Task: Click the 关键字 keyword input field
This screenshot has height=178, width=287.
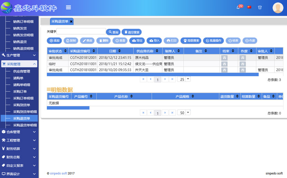Action: coord(81,31)
